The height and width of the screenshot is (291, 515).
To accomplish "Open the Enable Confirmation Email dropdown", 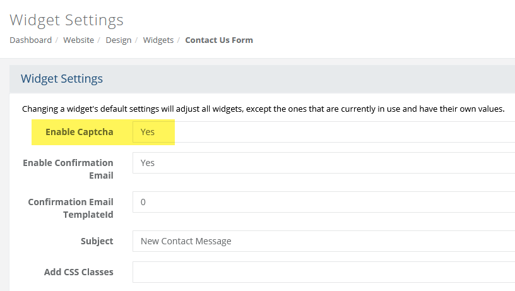I will click(324, 163).
